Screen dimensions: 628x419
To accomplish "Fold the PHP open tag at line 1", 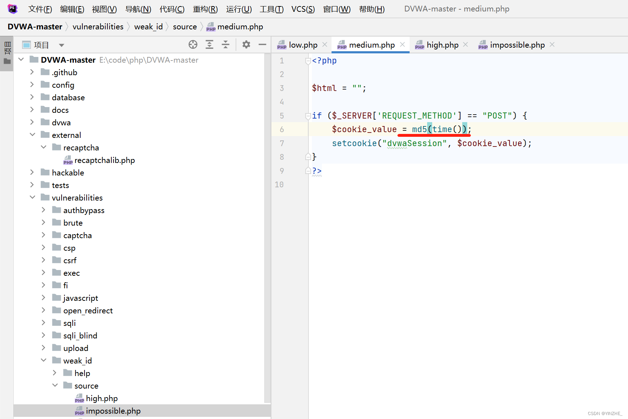I will click(308, 61).
